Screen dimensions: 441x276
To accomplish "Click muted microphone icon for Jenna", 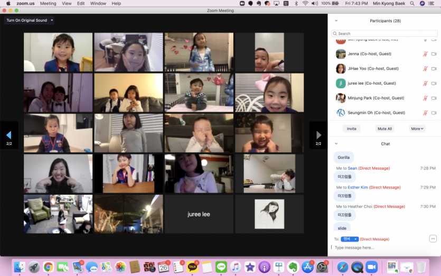I will tap(425, 54).
